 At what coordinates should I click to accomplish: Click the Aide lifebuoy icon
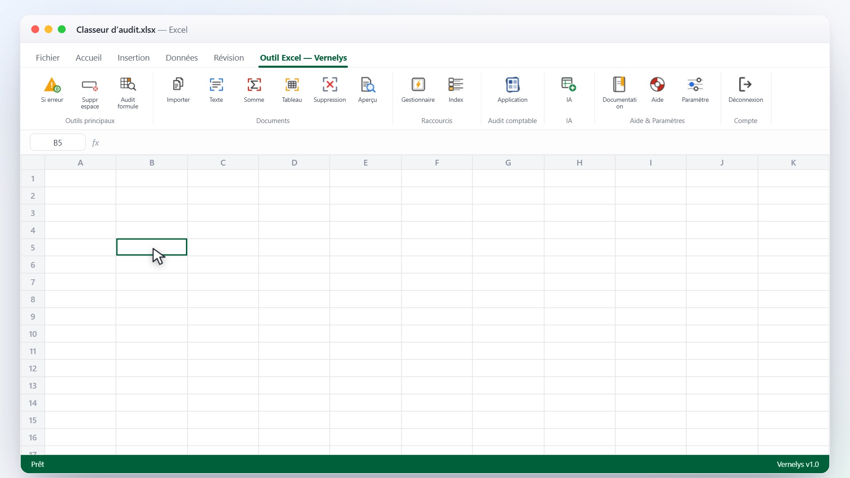tap(657, 85)
